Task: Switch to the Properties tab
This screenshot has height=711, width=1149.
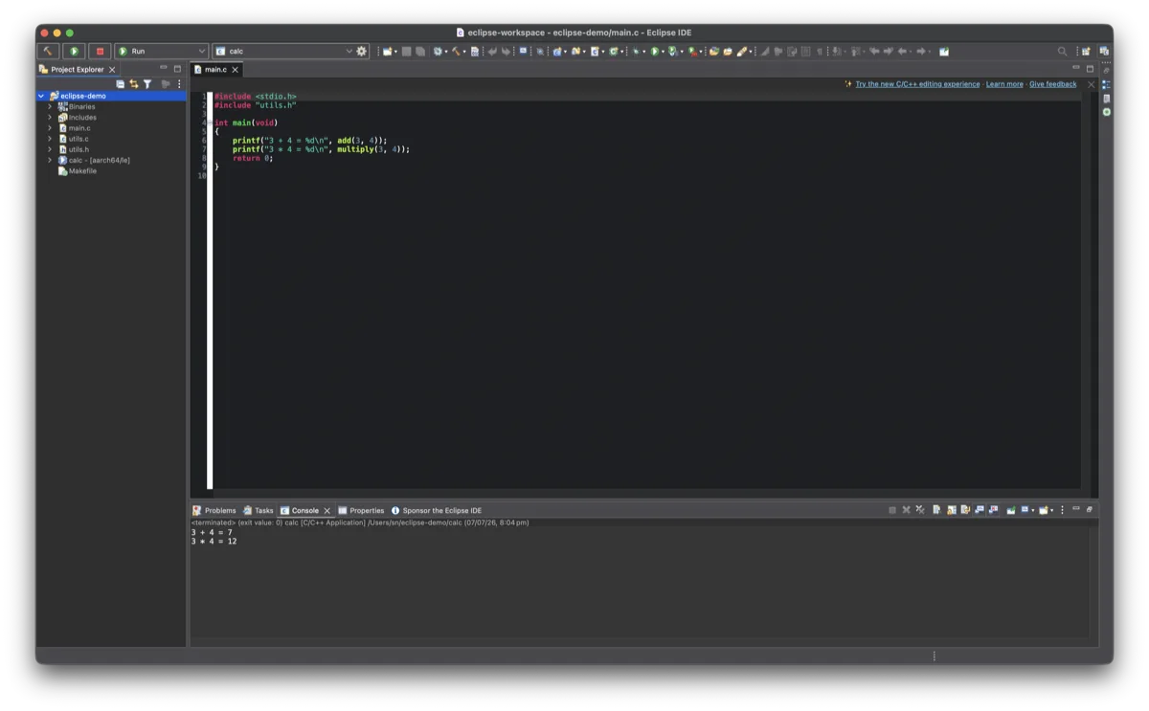Action: point(361,510)
